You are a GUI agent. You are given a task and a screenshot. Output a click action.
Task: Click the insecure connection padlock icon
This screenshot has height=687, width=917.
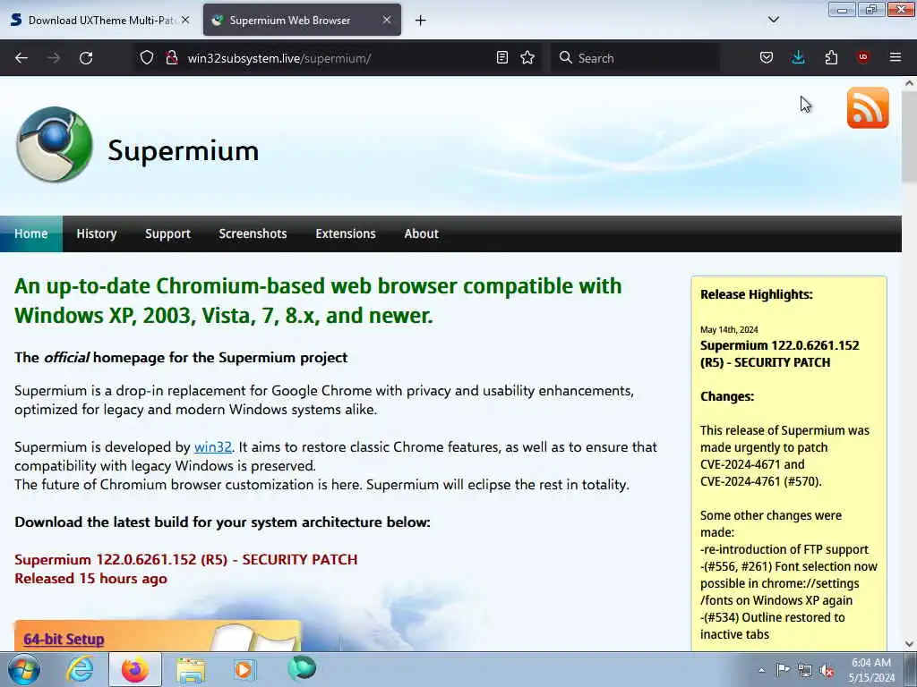[x=171, y=57]
